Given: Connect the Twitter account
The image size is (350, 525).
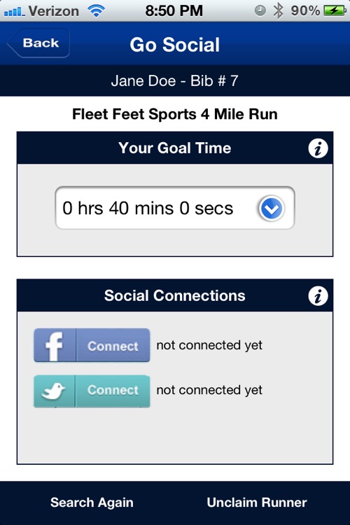Looking at the screenshot, I should (x=113, y=391).
